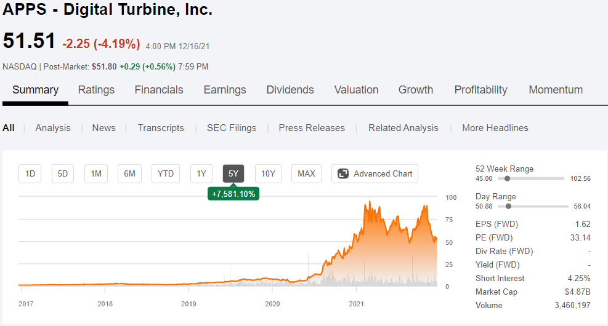
Task: Go to the Earnings tab
Action: tap(225, 90)
